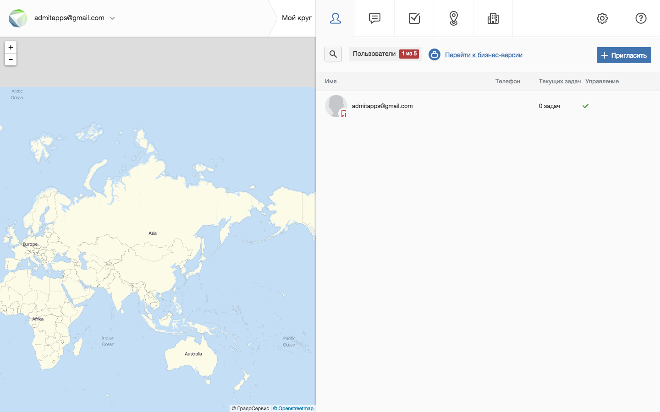Click the Australia label on the map
The height and width of the screenshot is (412, 660).
pos(193,354)
